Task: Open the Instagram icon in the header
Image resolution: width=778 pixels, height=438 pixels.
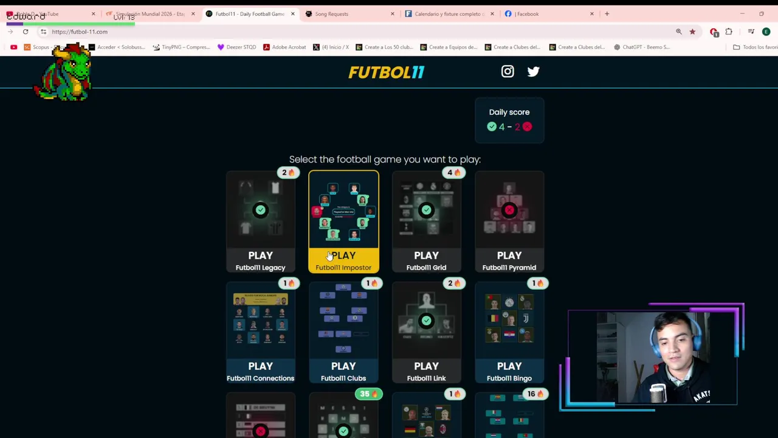Action: coord(508,72)
